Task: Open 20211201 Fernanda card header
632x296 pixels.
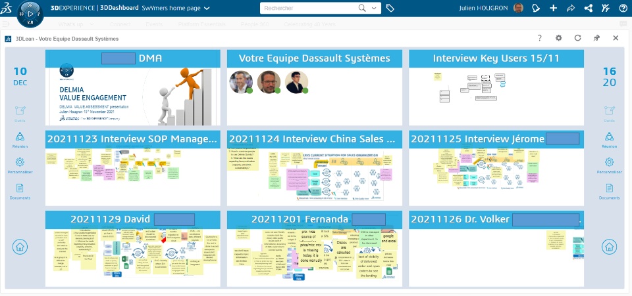Action: click(315, 220)
